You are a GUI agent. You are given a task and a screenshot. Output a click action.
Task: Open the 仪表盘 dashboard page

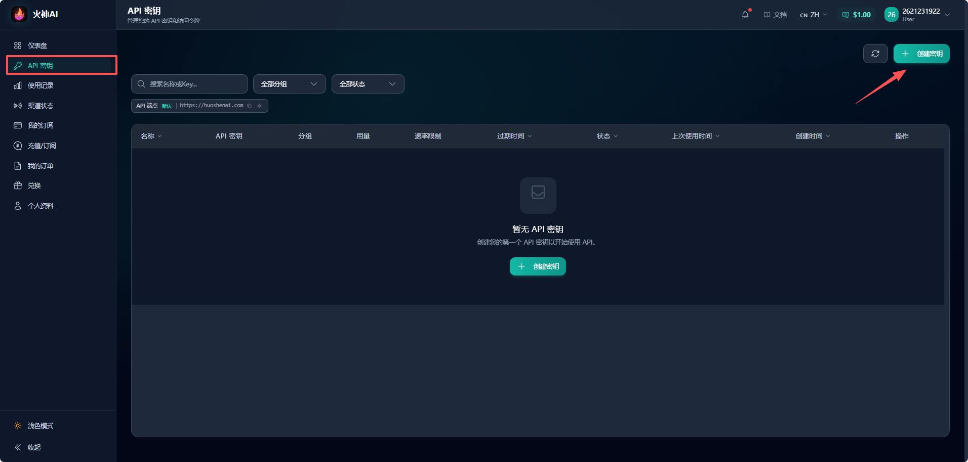[x=58, y=45]
